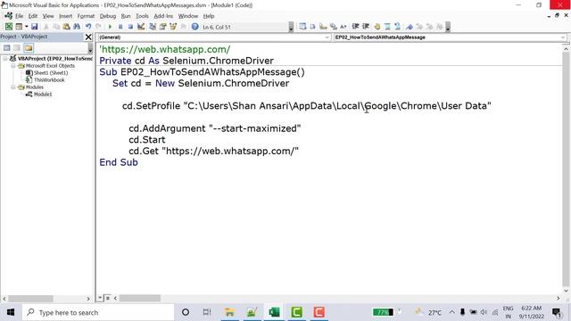Viewport: 571px width, 321px height.
Task: Switch to Procedure View button
Action: 100,298
